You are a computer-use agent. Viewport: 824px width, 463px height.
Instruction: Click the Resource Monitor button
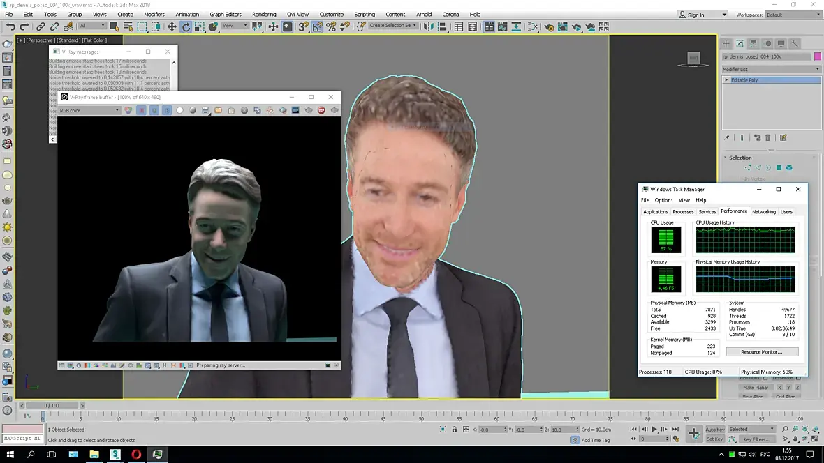point(762,351)
